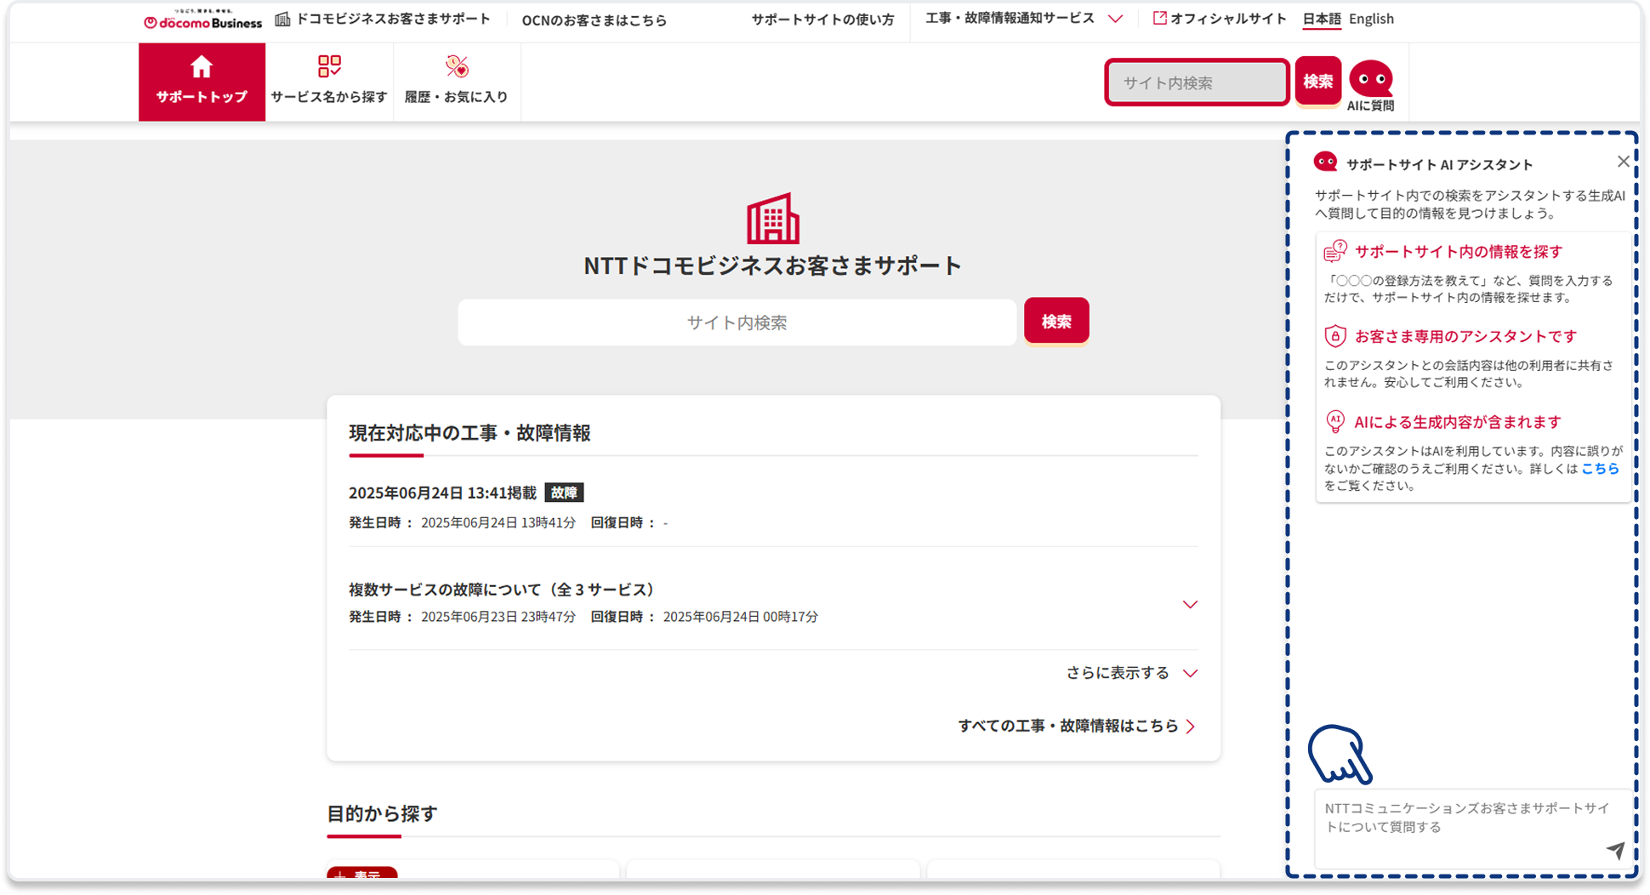This screenshot has height=895, width=1650.
Task: Open オフィシャルサイト external link
Action: click(x=1220, y=19)
